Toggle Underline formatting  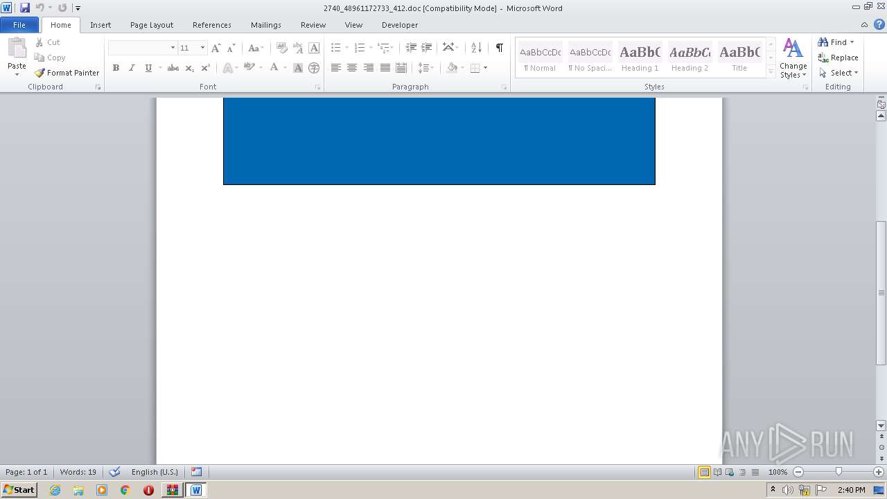148,68
